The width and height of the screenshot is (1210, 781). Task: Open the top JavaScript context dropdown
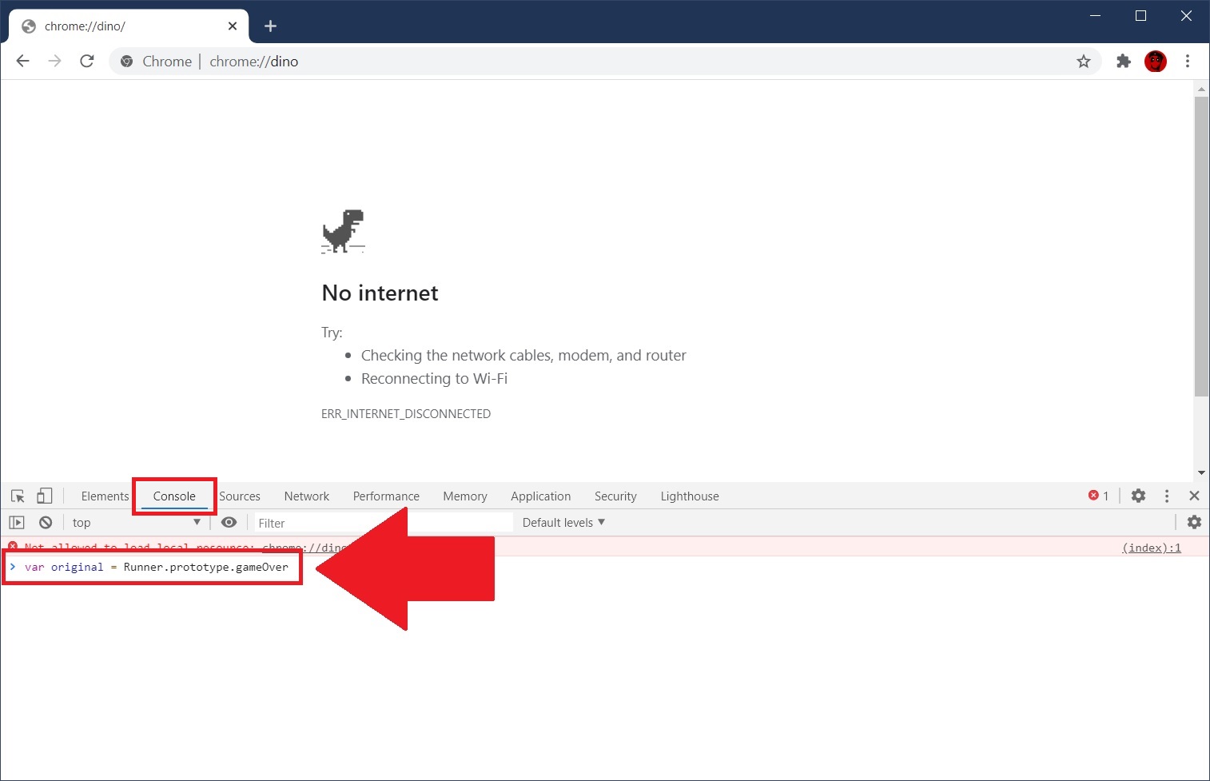pyautogui.click(x=136, y=523)
